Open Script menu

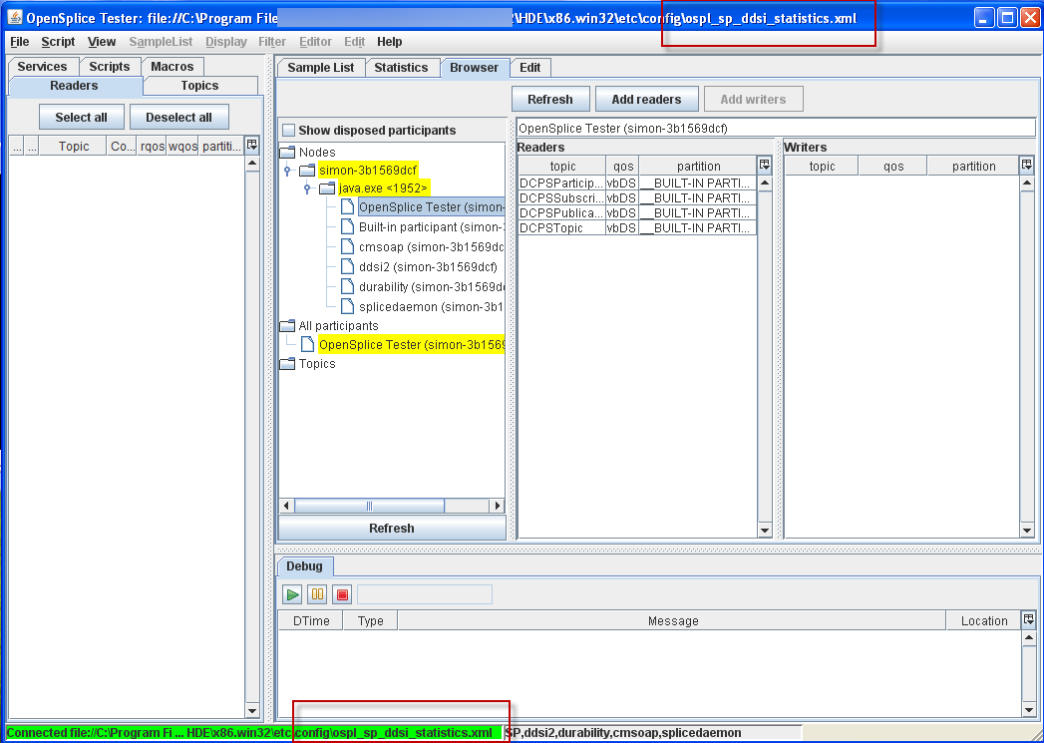58,42
